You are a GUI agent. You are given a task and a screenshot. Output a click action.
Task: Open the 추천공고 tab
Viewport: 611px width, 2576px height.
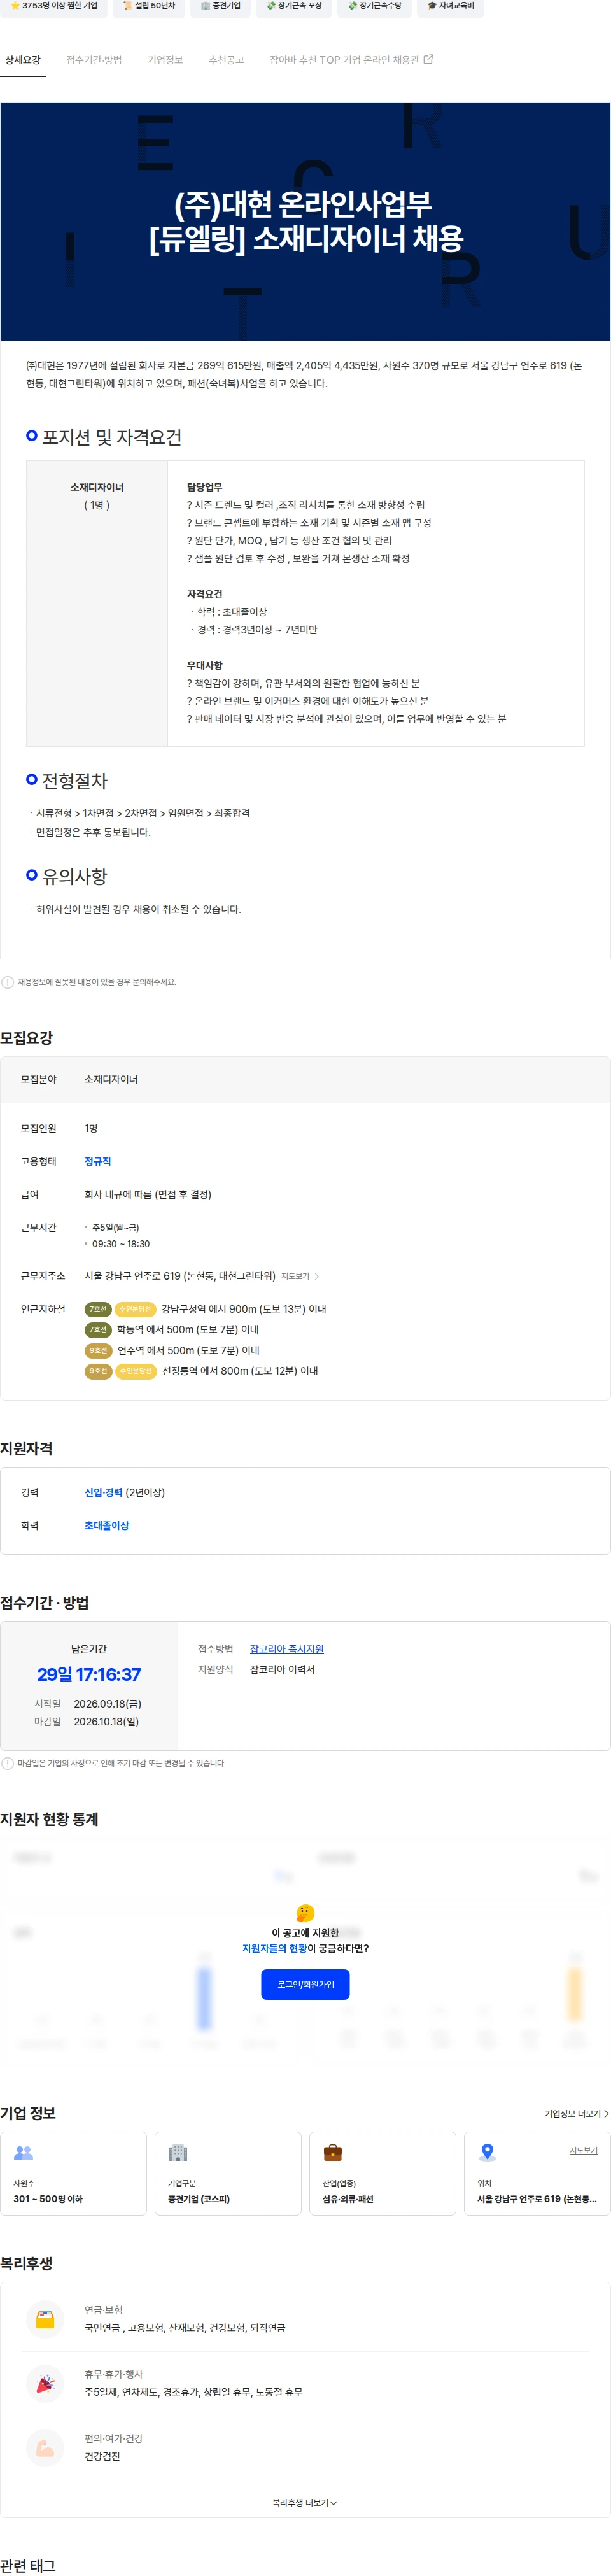(x=226, y=60)
